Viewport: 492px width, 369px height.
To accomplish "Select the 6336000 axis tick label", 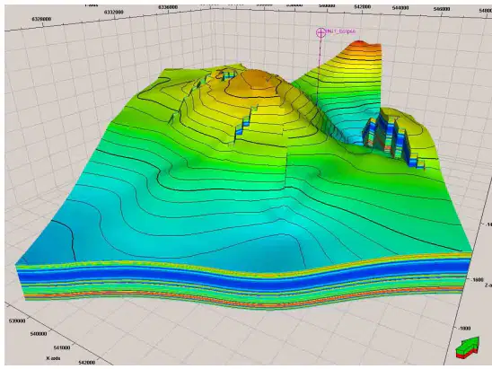I will point(168,7).
